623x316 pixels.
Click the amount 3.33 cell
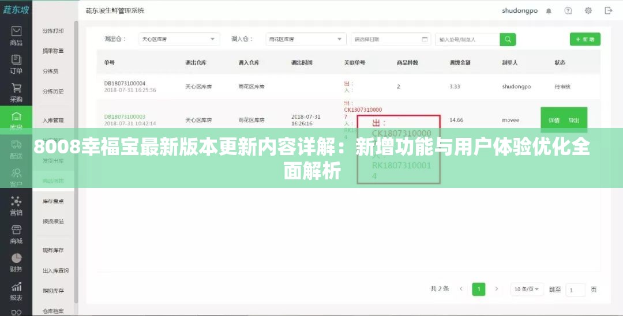click(455, 86)
